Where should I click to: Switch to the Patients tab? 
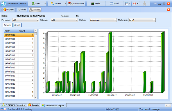(x=8, y=25)
